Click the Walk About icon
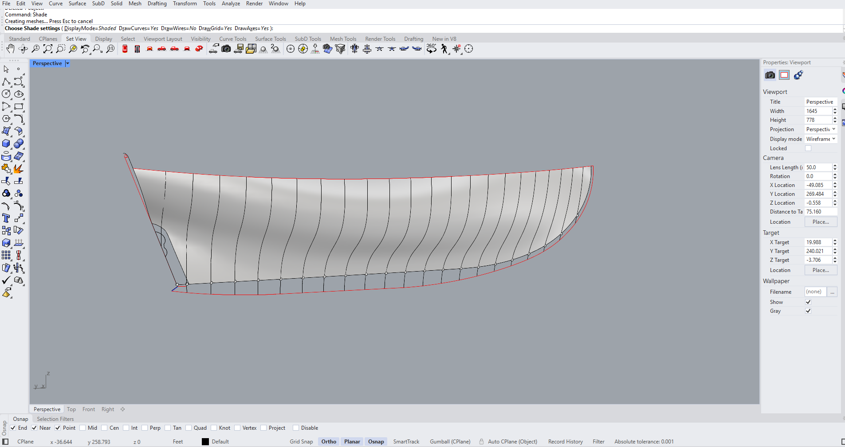Screen dimensions: 845x447 tap(444, 49)
